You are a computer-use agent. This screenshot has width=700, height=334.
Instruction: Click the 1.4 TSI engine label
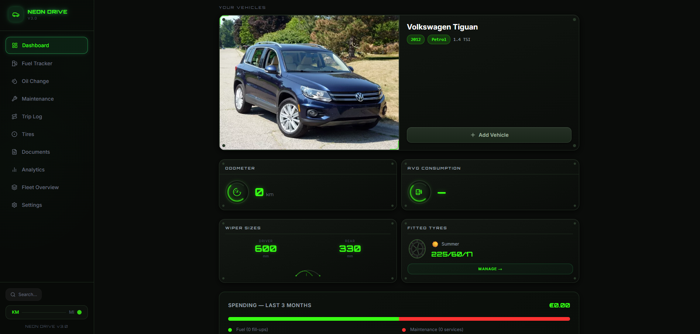(x=462, y=39)
